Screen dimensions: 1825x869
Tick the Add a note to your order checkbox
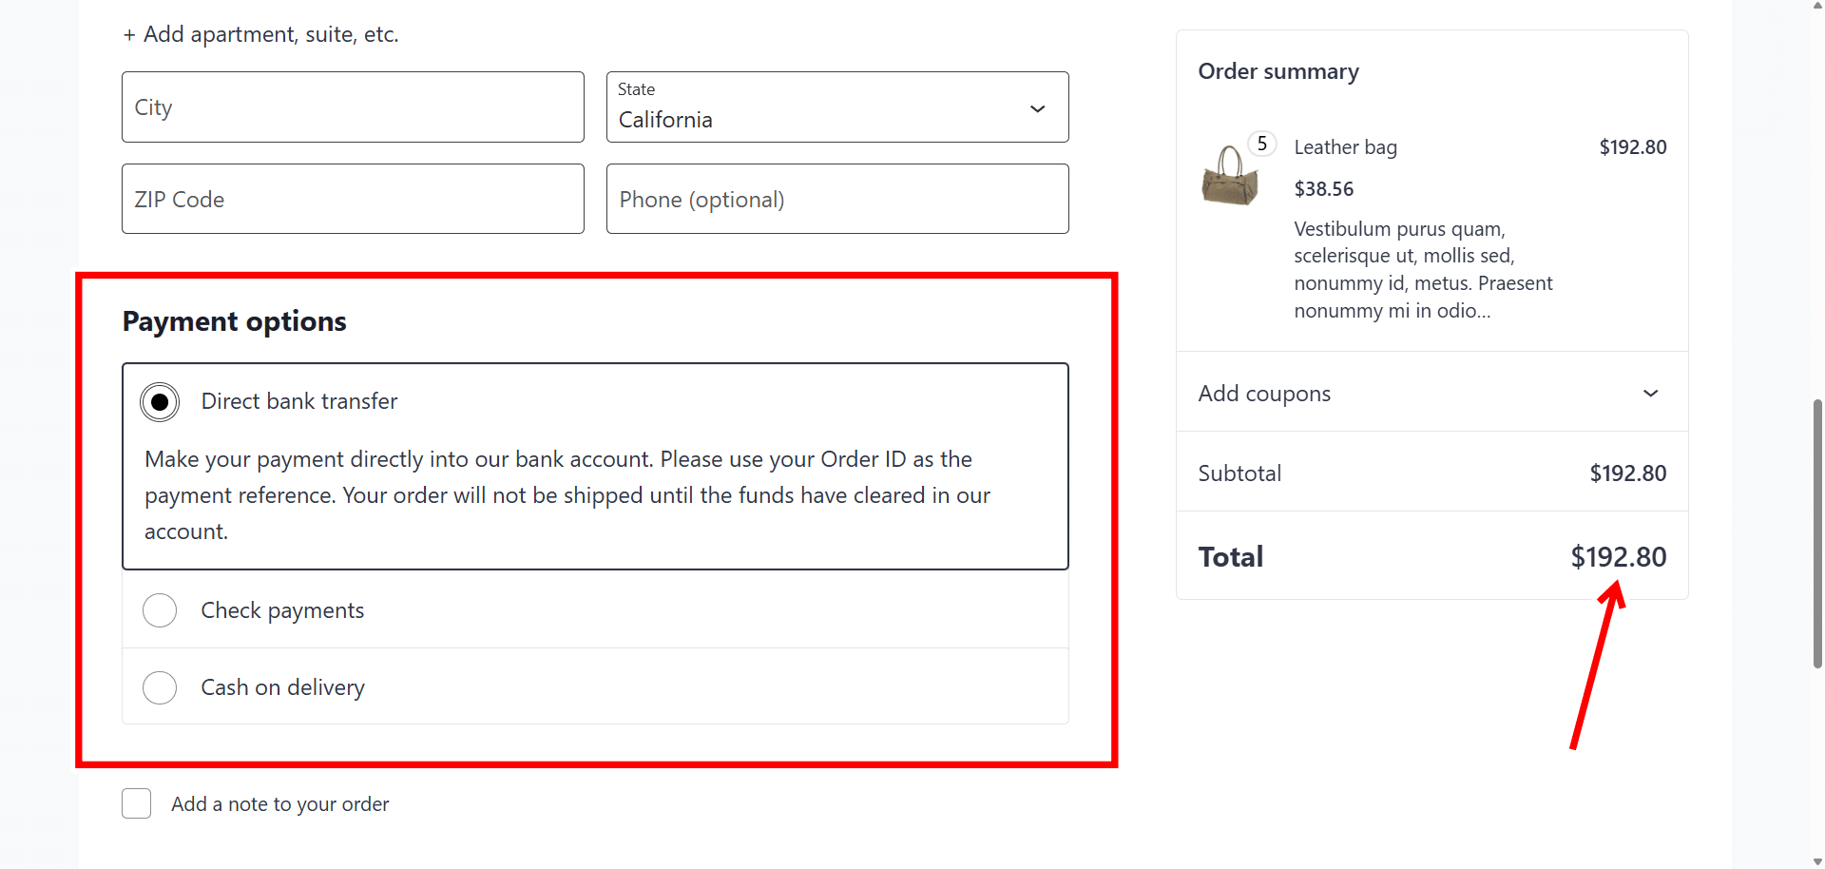click(137, 803)
